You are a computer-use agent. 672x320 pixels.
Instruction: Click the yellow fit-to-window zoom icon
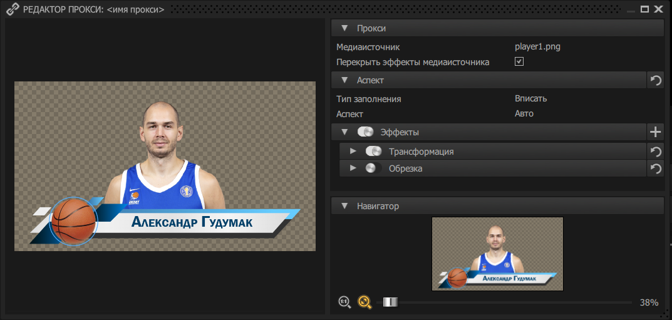pyautogui.click(x=364, y=302)
